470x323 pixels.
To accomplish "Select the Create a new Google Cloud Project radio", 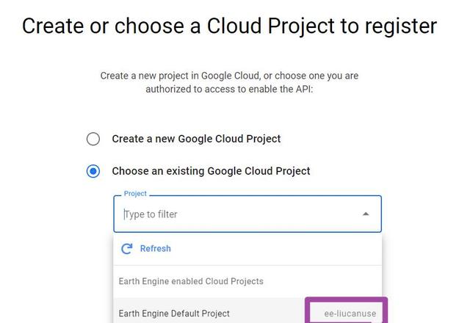I will coord(93,139).
